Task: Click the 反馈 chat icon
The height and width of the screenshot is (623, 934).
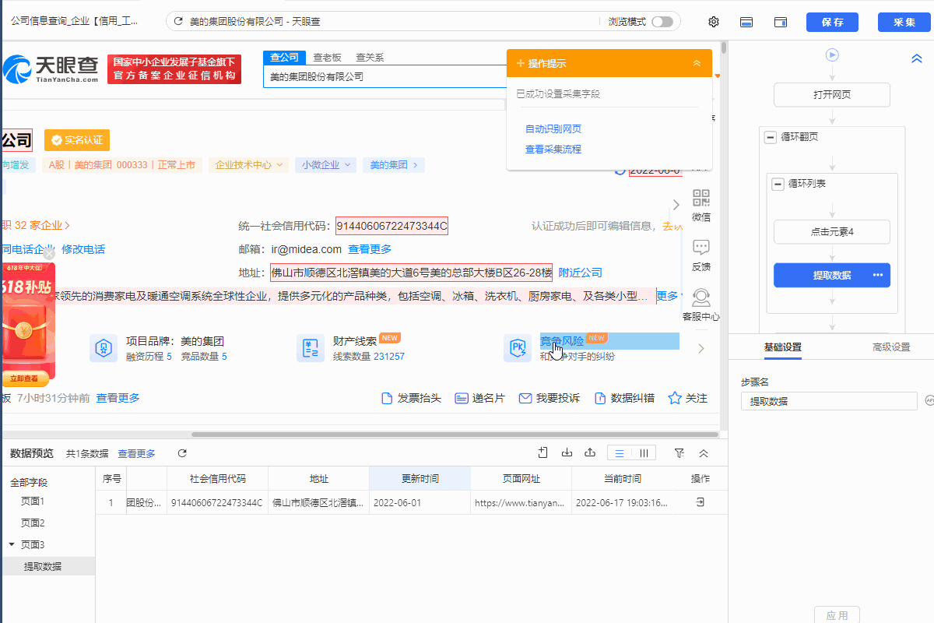Action: [701, 248]
